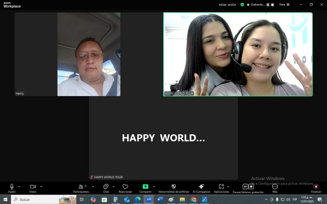Click the Meet Now camera tray icon
This screenshot has width=327, height=204.
click(272, 199)
